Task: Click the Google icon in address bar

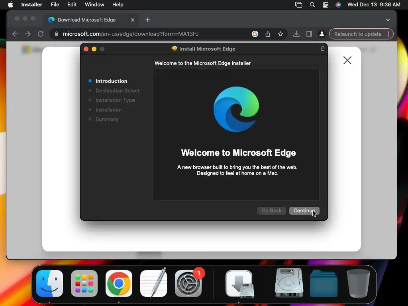Action: 255,34
